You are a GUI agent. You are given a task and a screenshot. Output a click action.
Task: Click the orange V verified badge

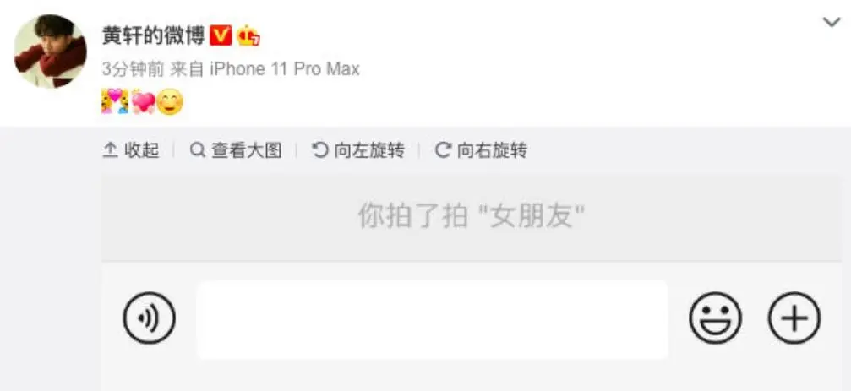click(x=221, y=35)
